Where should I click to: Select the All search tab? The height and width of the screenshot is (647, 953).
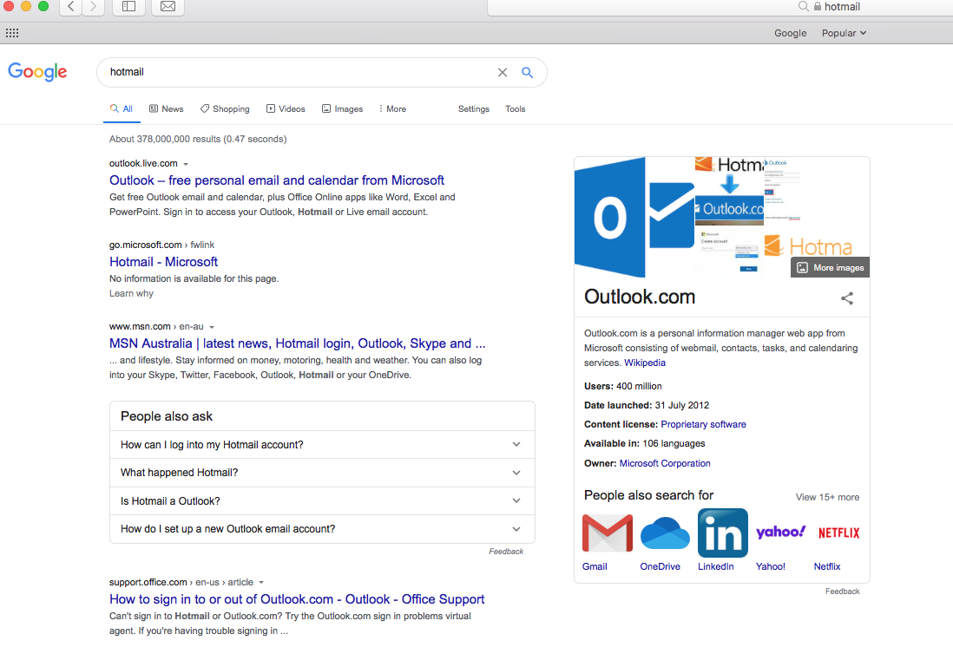click(121, 108)
